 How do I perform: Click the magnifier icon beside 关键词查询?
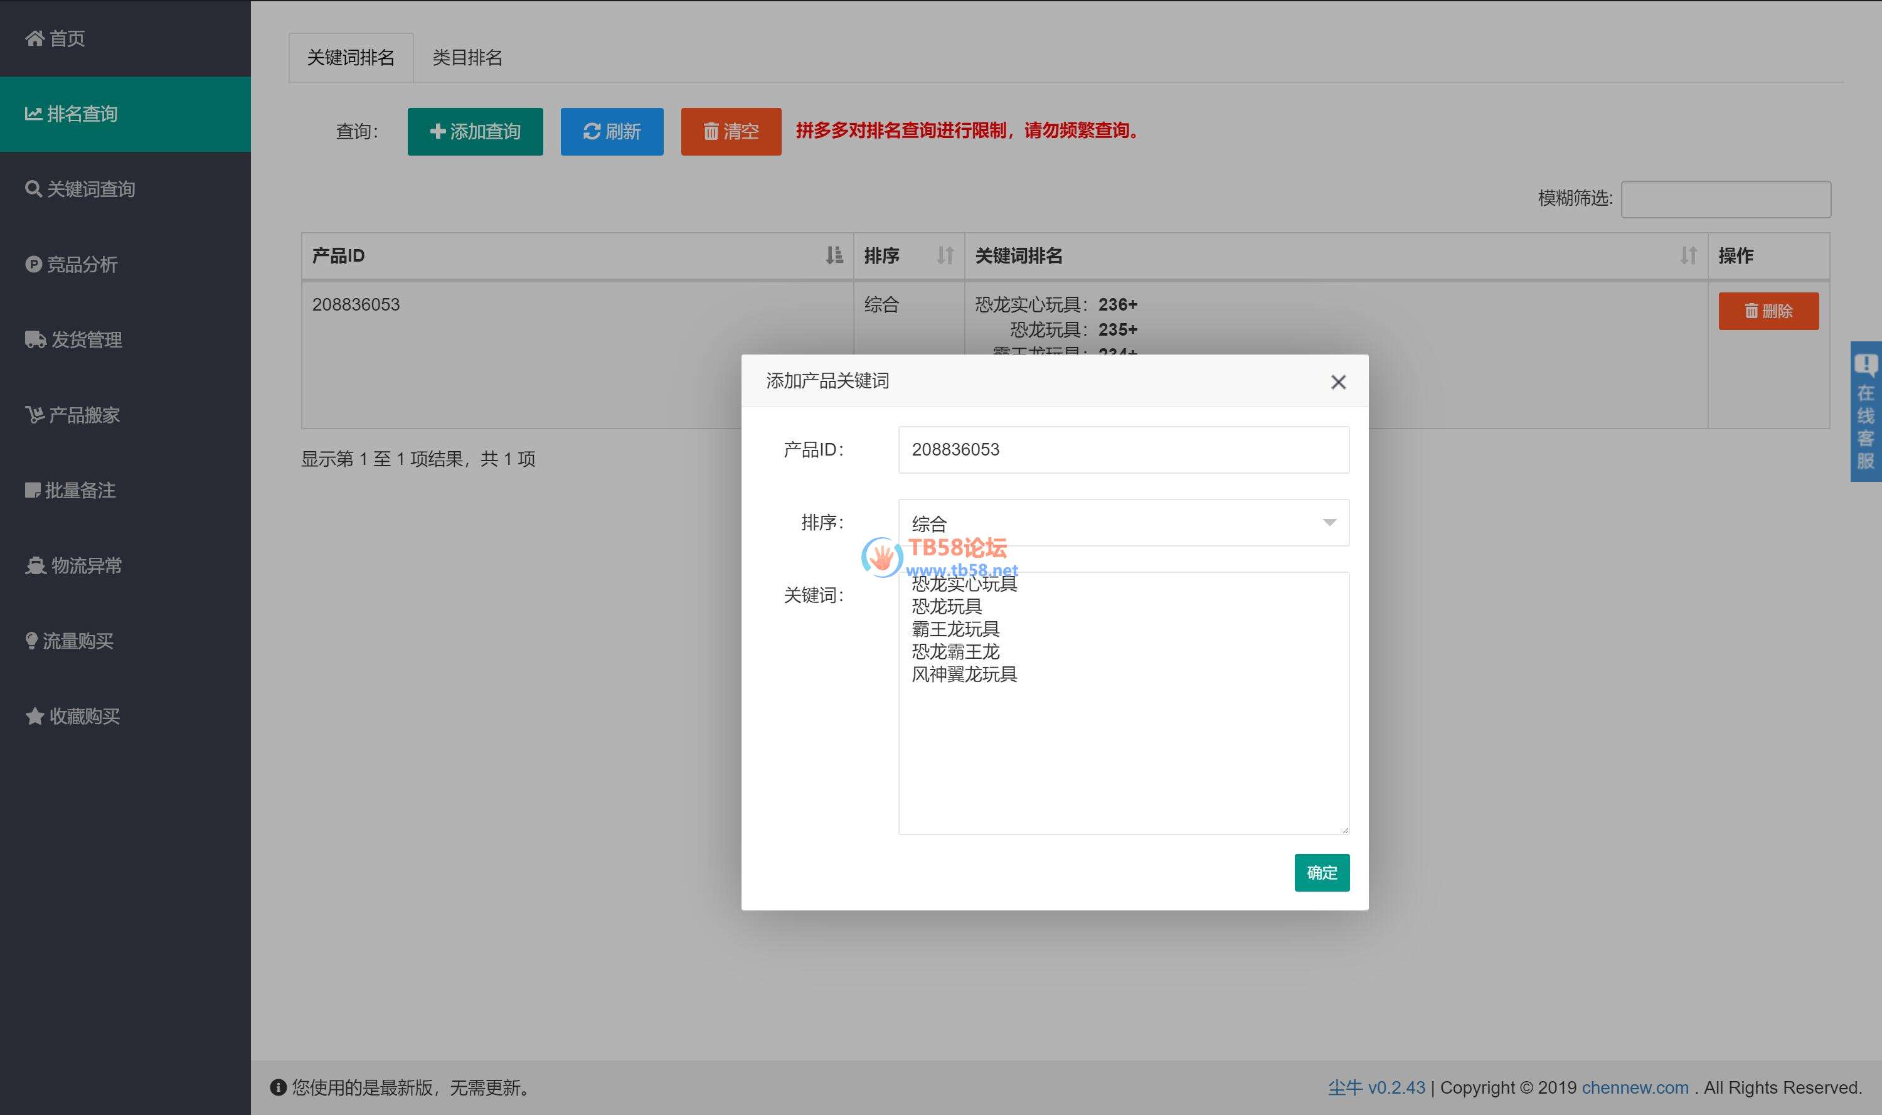[33, 189]
